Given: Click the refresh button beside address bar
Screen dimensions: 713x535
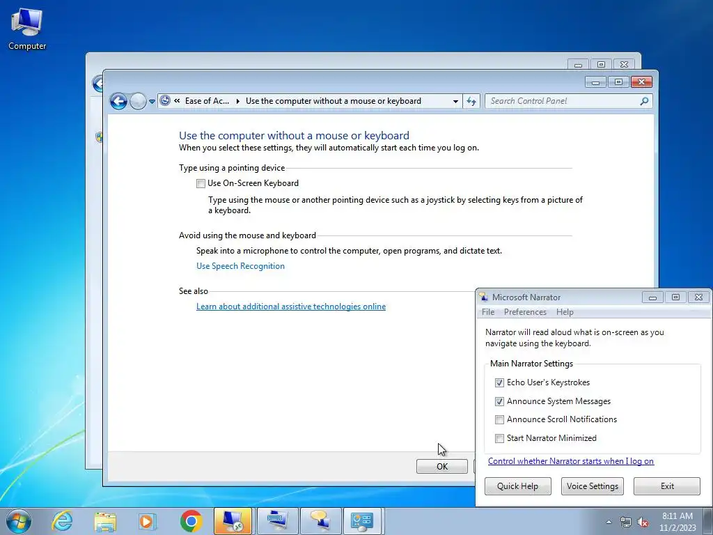Looking at the screenshot, I should pyautogui.click(x=471, y=101).
